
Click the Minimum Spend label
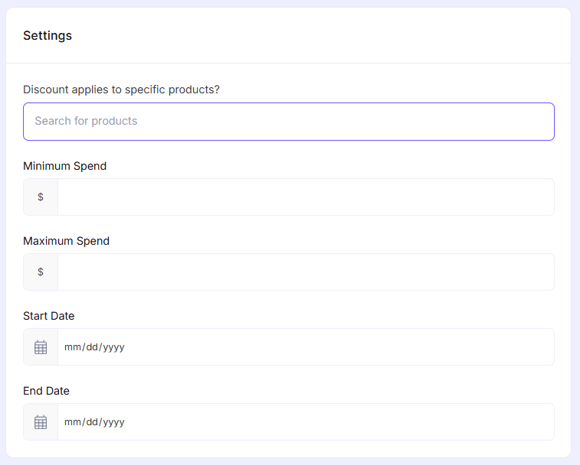[x=64, y=166]
